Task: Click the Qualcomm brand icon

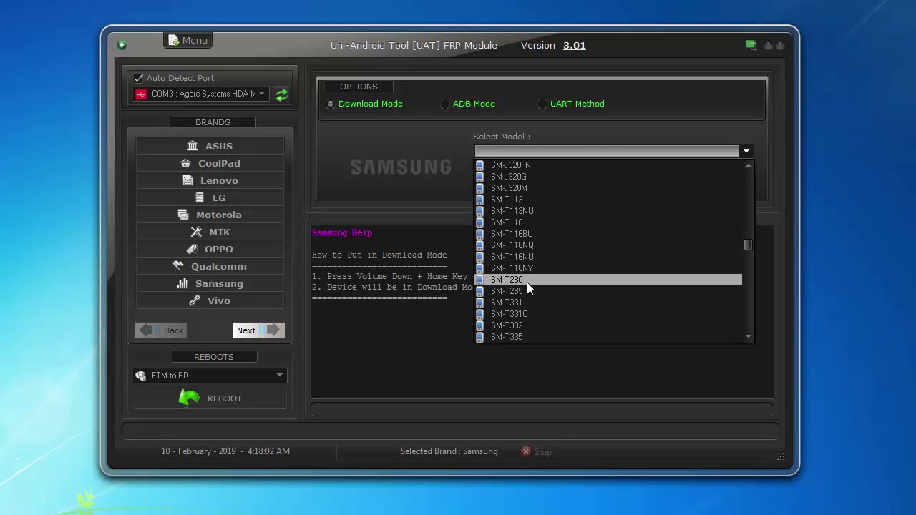Action: coord(178,266)
